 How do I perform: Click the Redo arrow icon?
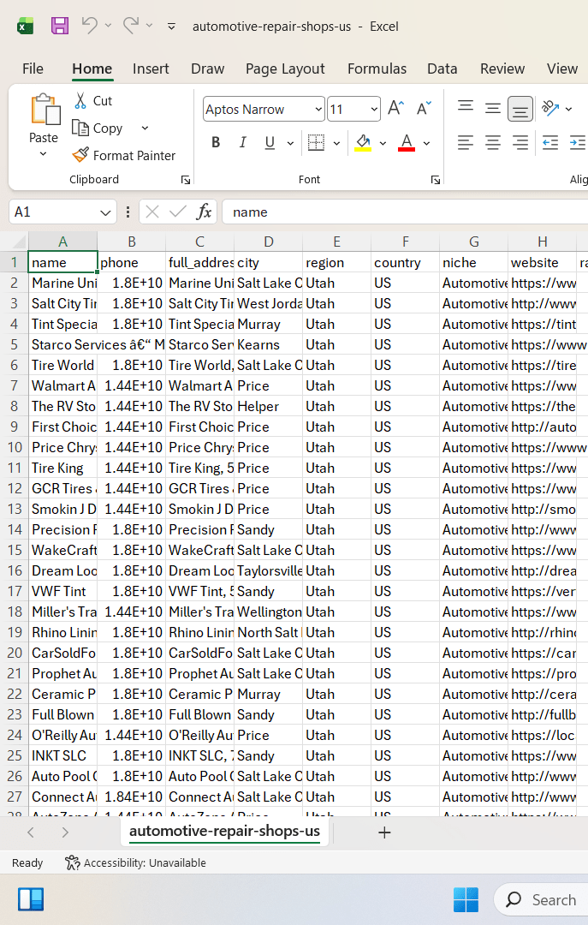click(x=131, y=26)
